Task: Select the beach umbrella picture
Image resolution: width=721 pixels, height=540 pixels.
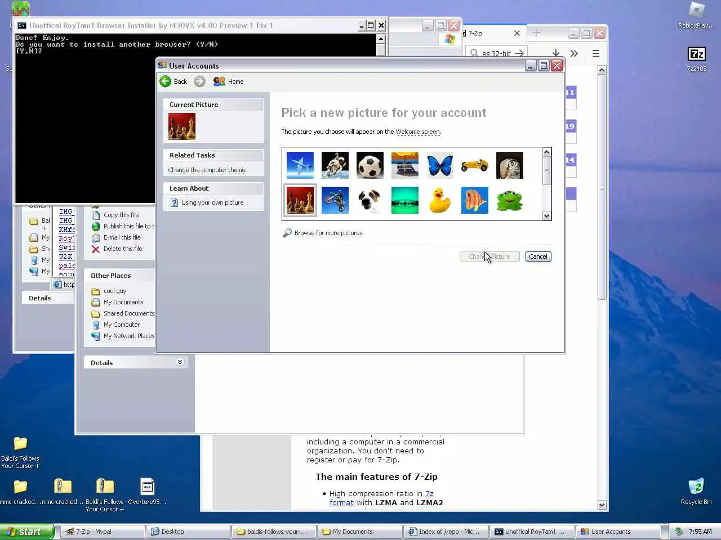Action: [x=405, y=165]
